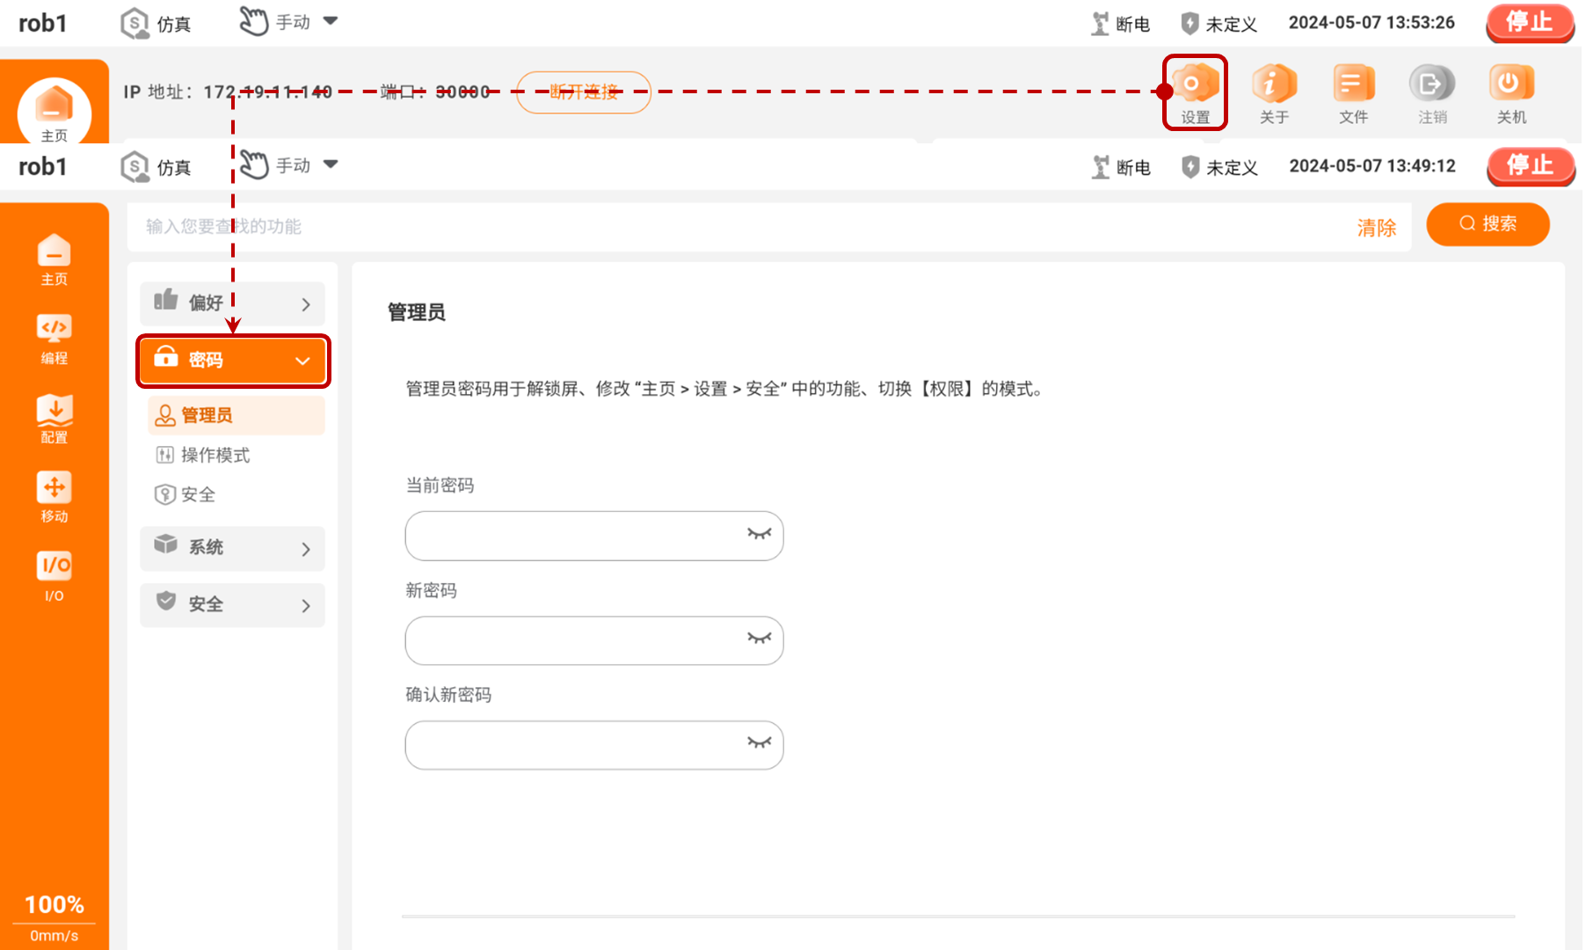Select the 操作模式 submenu item
The height and width of the screenshot is (950, 1586).
point(203,455)
